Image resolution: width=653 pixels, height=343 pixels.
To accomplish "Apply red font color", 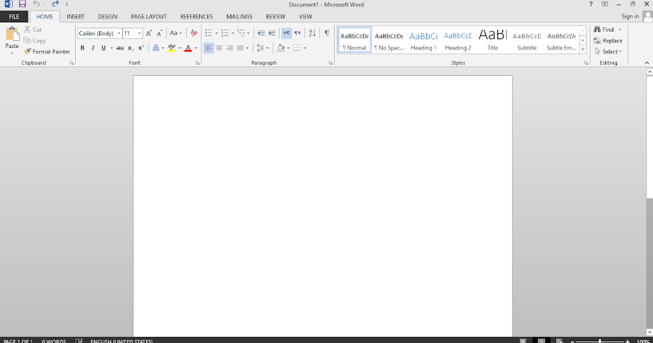I will click(x=188, y=48).
